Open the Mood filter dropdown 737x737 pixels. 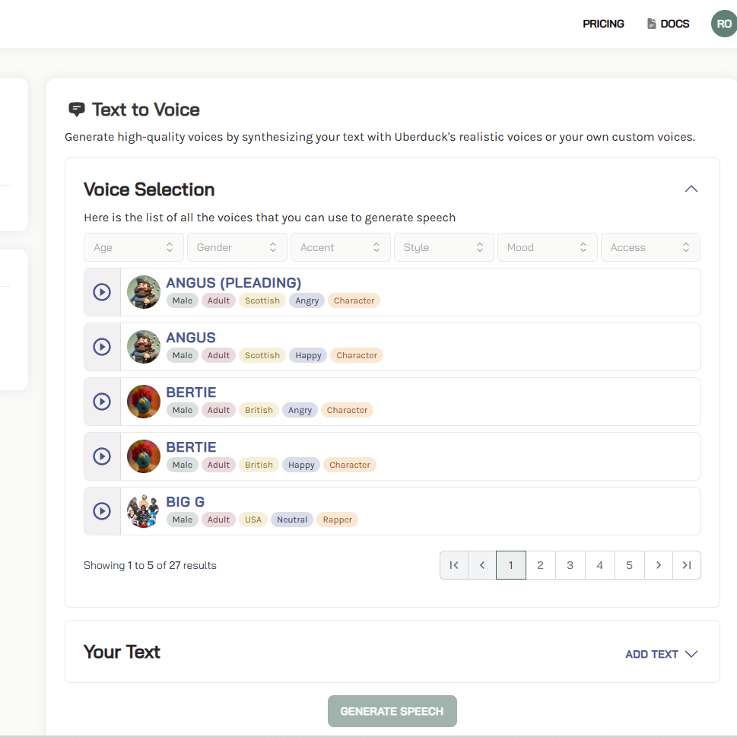click(x=547, y=247)
